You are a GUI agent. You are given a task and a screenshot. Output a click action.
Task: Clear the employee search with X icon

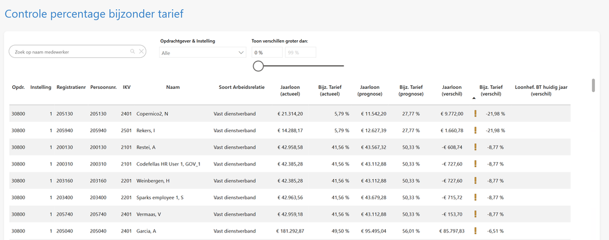click(x=141, y=51)
